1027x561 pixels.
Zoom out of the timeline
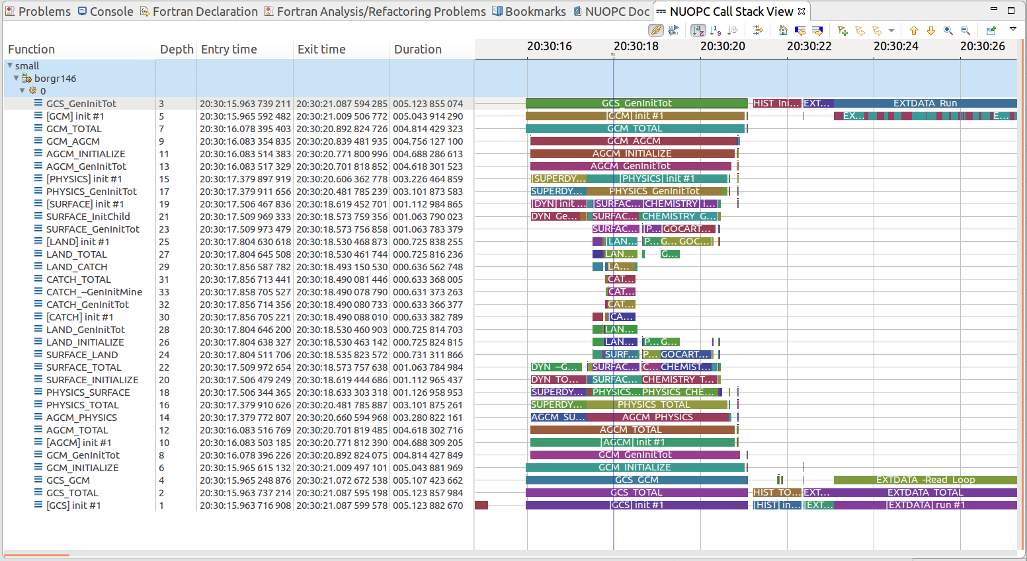[x=965, y=30]
